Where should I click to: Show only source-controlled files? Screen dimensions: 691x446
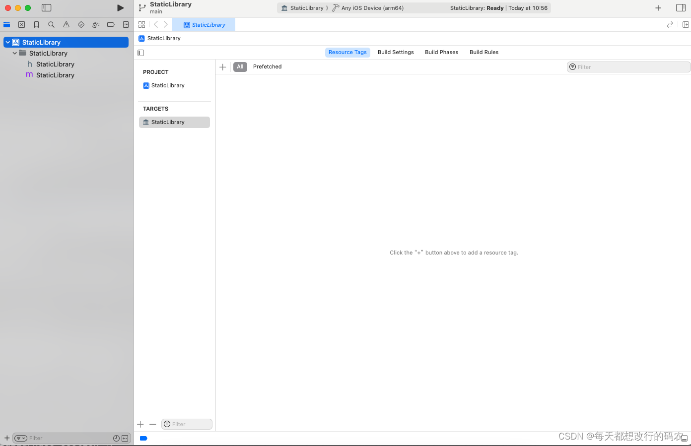(x=125, y=438)
